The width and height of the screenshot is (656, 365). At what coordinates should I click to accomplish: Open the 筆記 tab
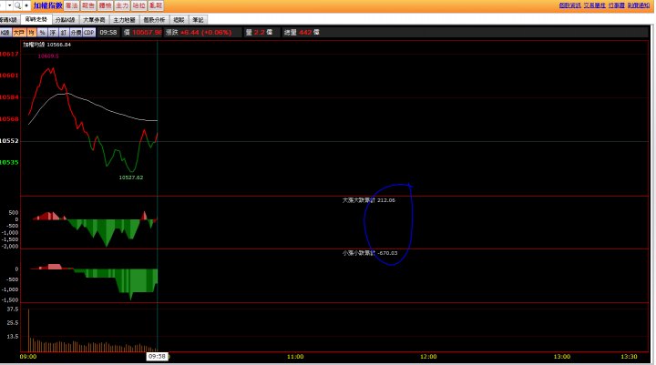click(199, 20)
